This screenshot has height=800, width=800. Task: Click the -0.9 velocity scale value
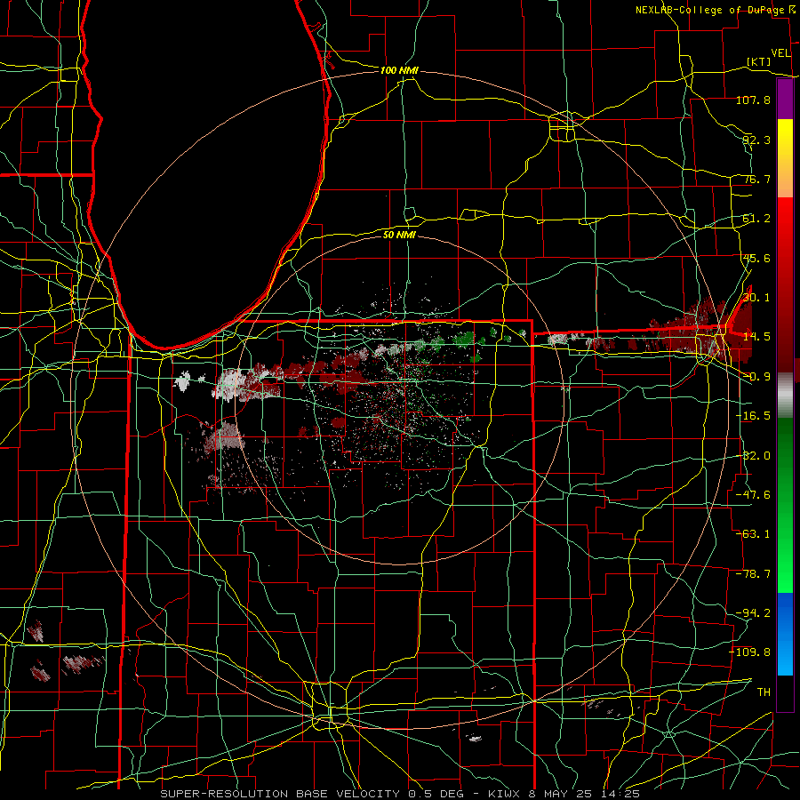point(756,377)
